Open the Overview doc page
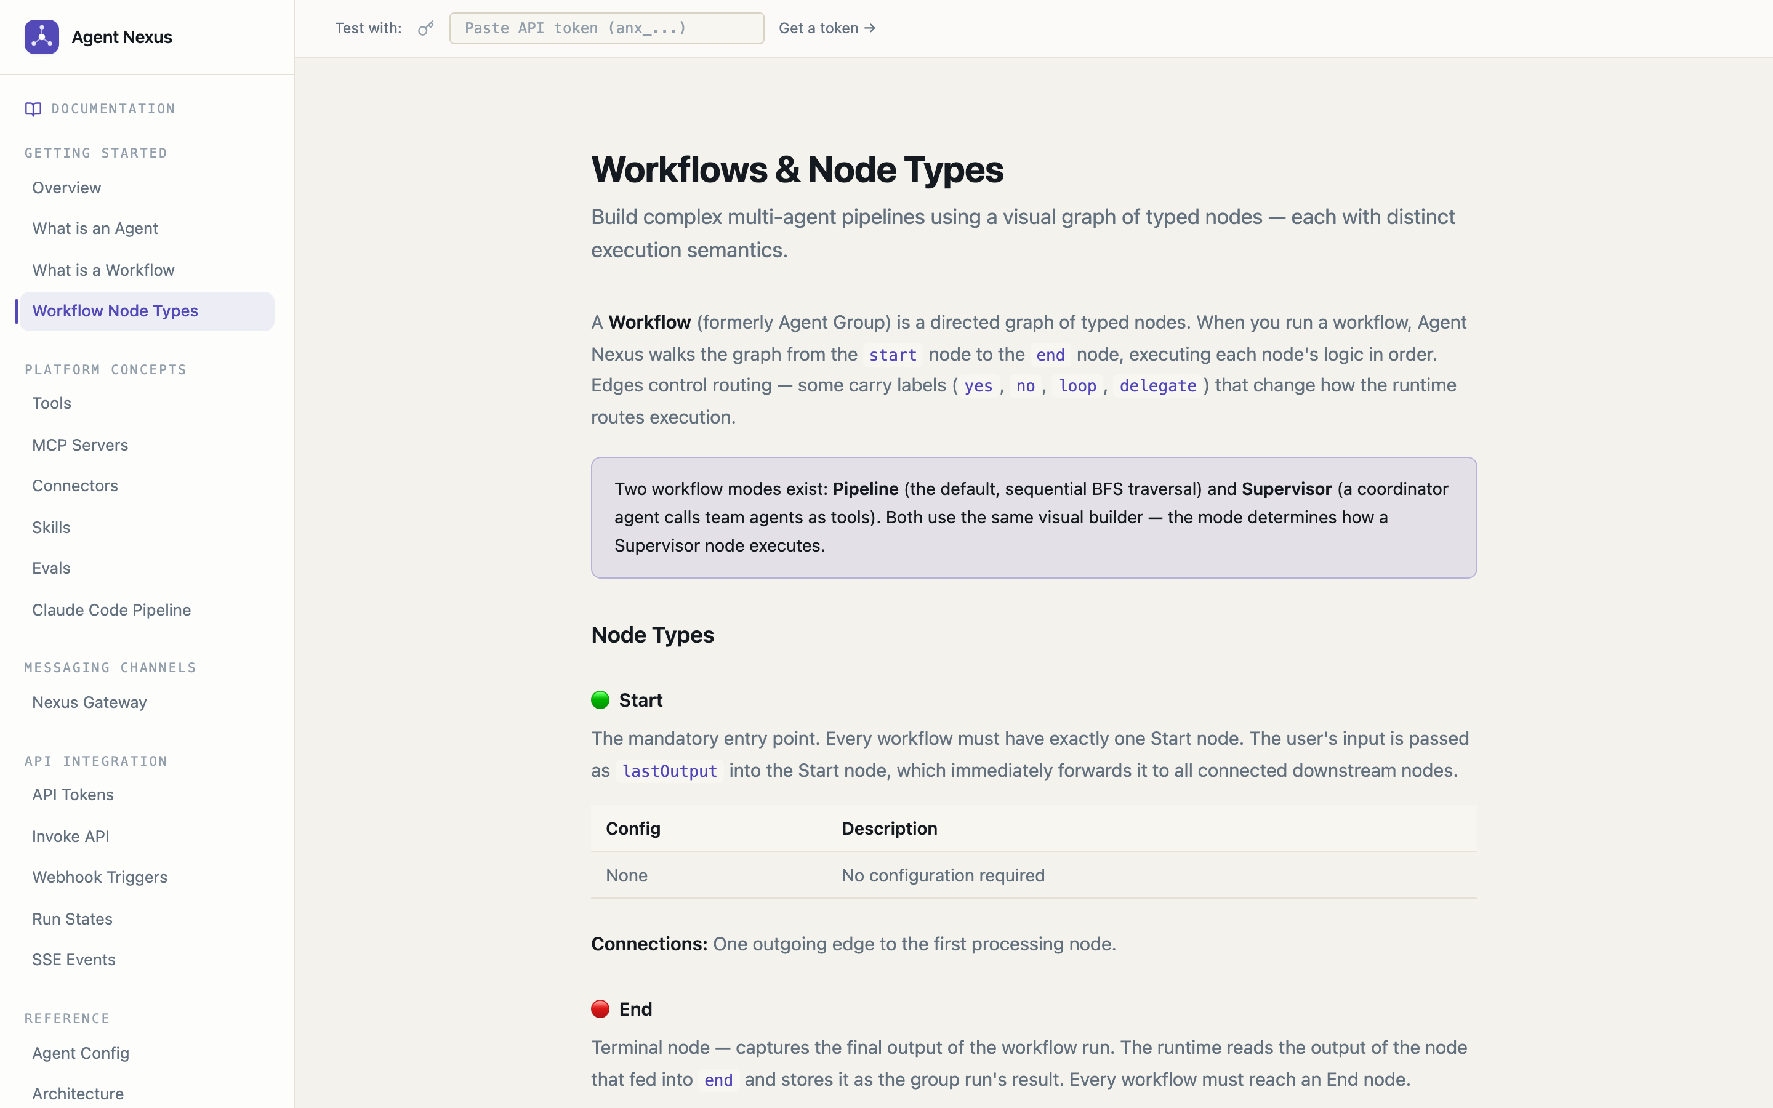Screen dimensions: 1773x1108 66,188
